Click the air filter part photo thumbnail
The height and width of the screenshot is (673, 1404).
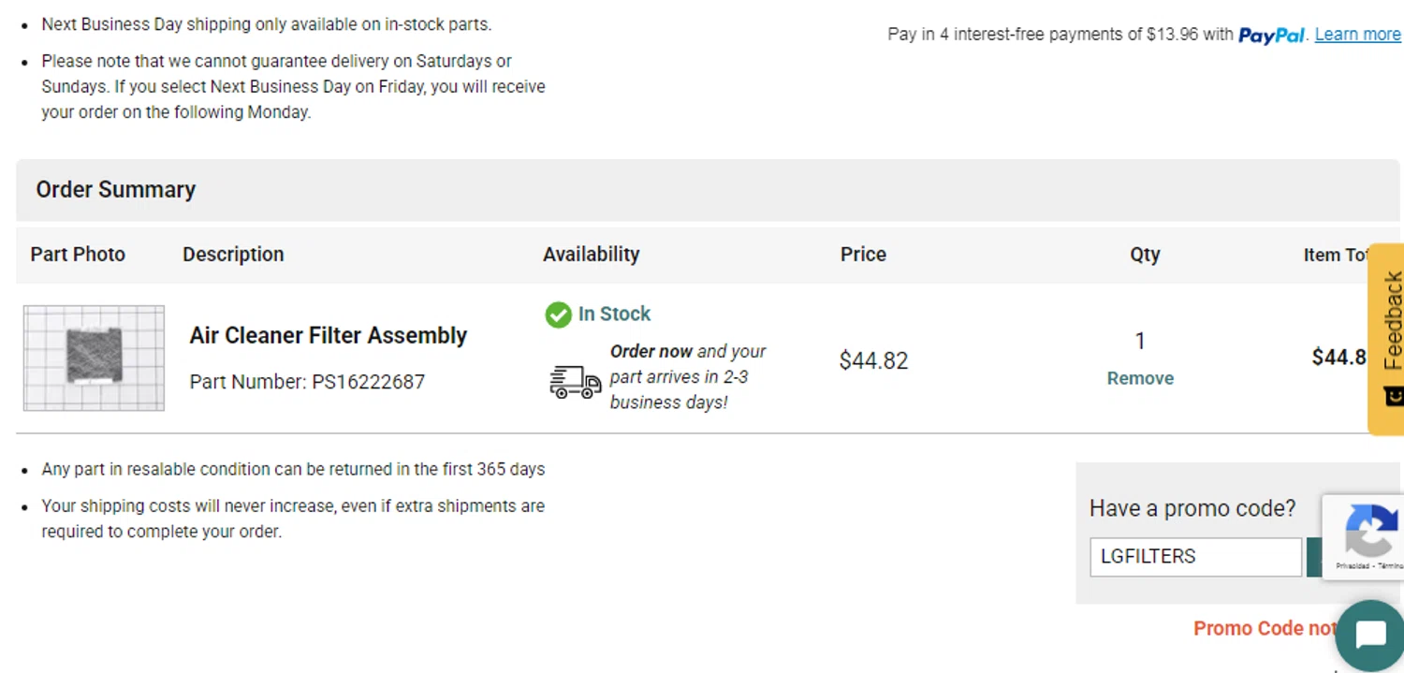[94, 358]
